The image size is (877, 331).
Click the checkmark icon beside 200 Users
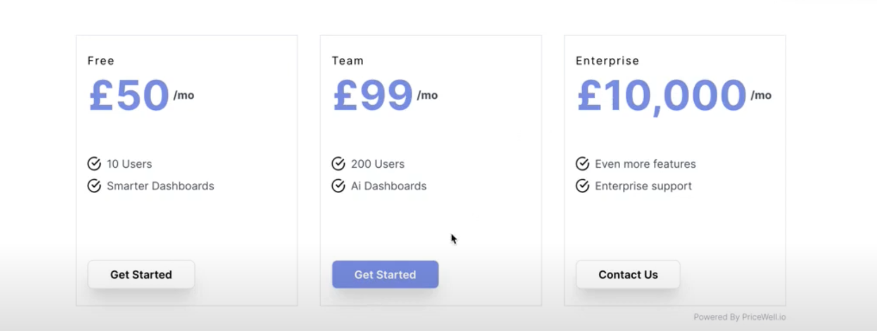[x=339, y=164]
